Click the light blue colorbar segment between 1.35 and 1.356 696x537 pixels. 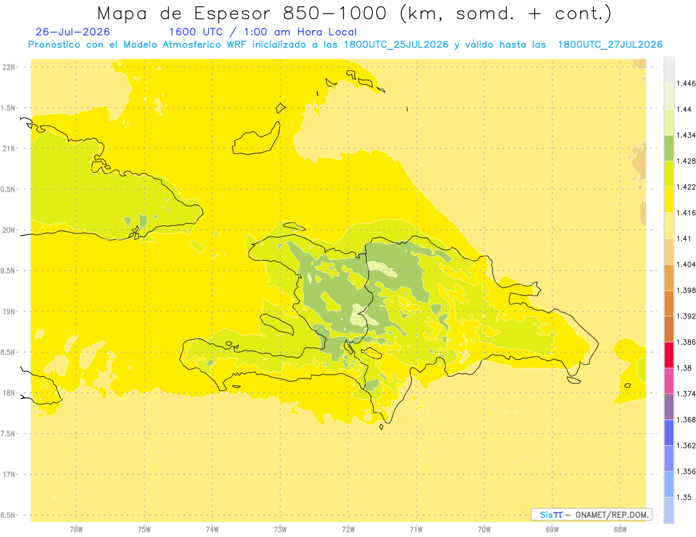(669, 484)
